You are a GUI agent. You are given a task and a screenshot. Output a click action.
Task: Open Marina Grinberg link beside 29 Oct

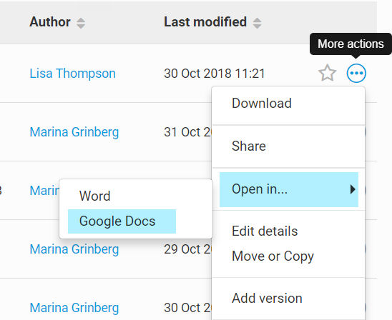74,249
